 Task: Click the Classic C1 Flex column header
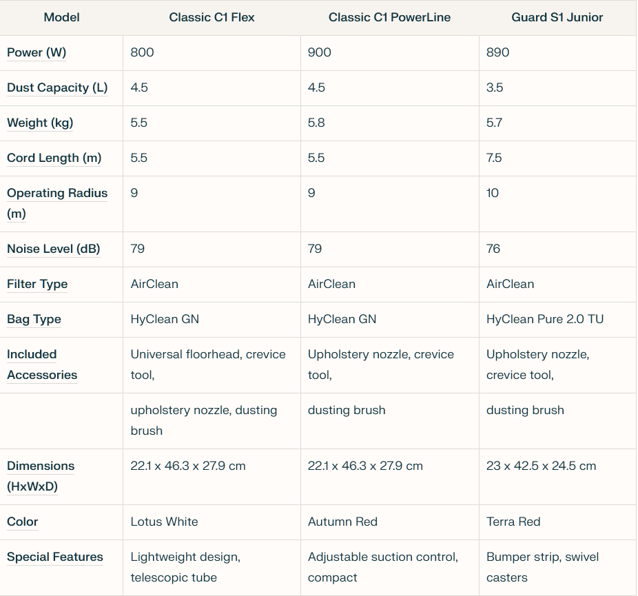[x=212, y=17]
